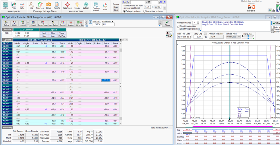The image size is (280, 145).
Task: Launch the OpScan radar tool
Action: point(86,5)
